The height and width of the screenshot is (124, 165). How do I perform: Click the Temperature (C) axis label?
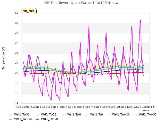[x=3, y=58]
